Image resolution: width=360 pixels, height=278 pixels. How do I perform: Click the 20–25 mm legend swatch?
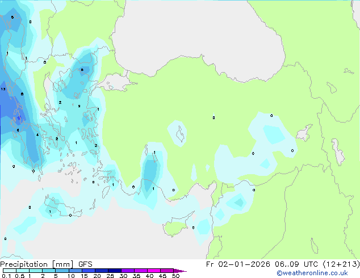click(101, 271)
